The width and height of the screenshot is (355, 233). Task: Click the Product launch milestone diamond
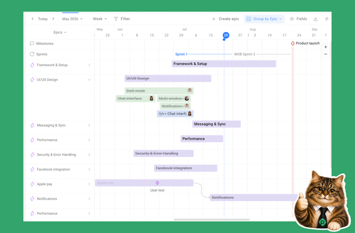293,43
